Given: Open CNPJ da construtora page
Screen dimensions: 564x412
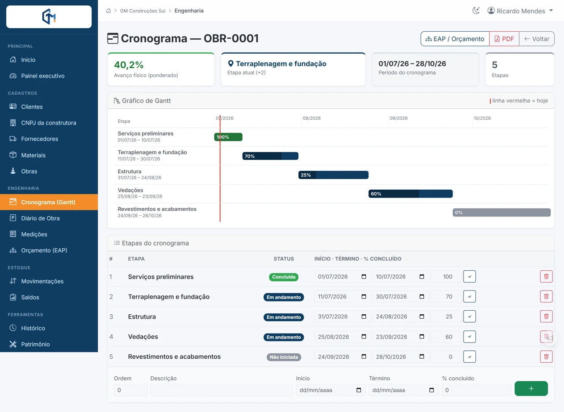Looking at the screenshot, I should (x=49, y=123).
